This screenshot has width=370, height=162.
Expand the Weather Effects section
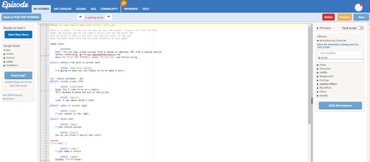[326, 84]
